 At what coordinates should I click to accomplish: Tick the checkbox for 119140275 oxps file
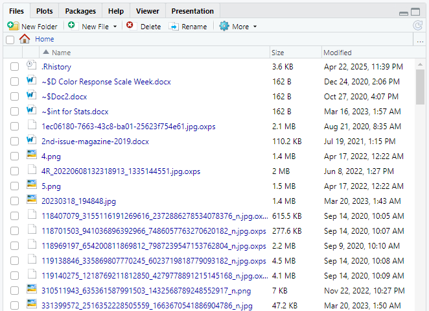[x=14, y=276]
